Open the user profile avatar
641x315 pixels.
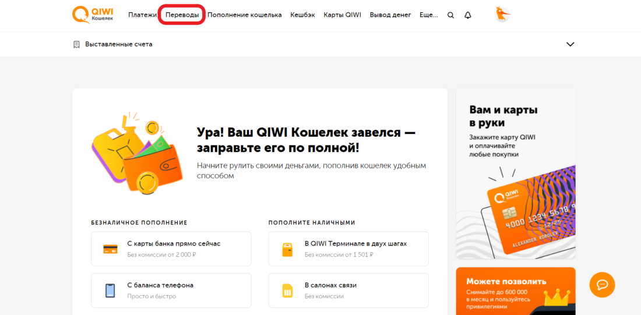pos(502,15)
